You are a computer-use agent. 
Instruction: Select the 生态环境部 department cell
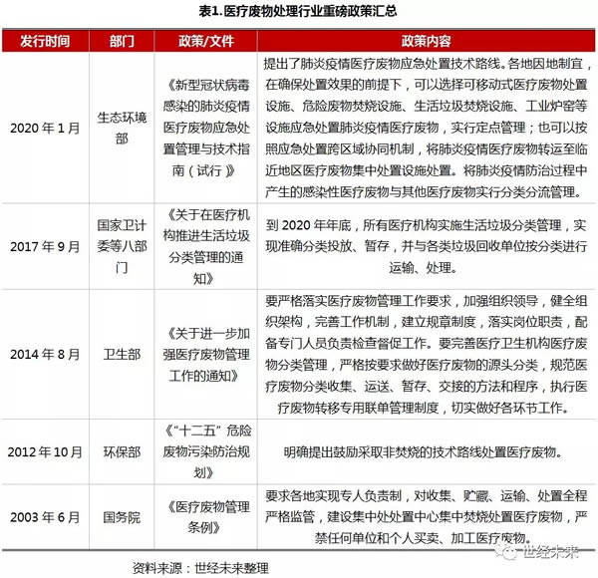point(122,129)
